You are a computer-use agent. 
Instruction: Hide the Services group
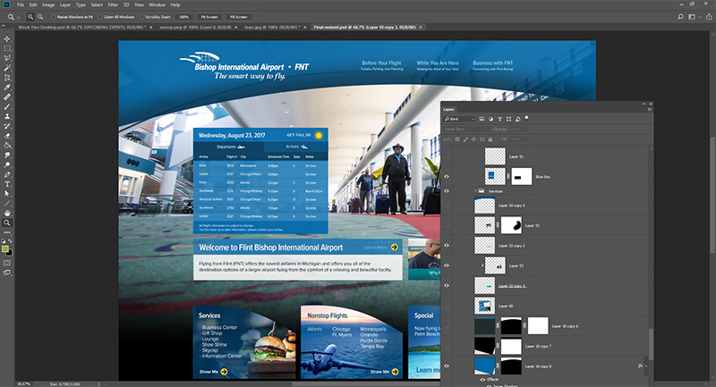(447, 191)
